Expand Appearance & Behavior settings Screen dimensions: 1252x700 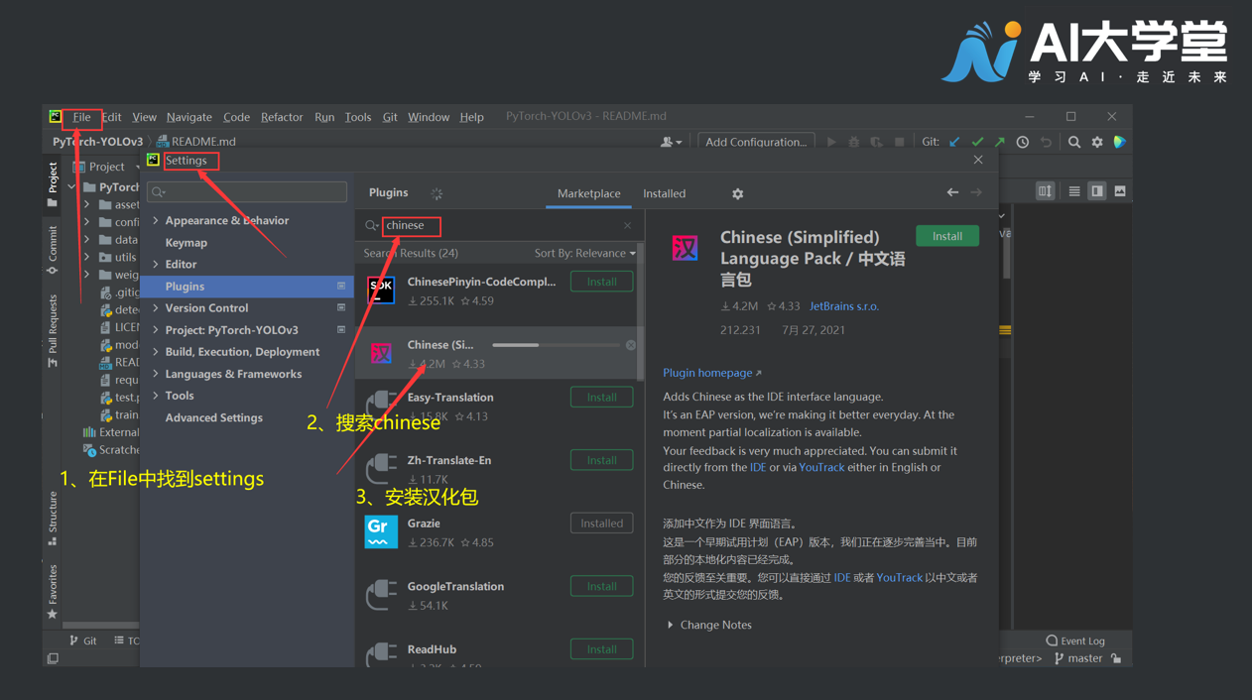(156, 220)
